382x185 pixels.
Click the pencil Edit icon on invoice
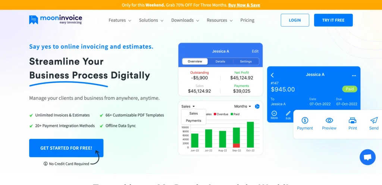288,113
